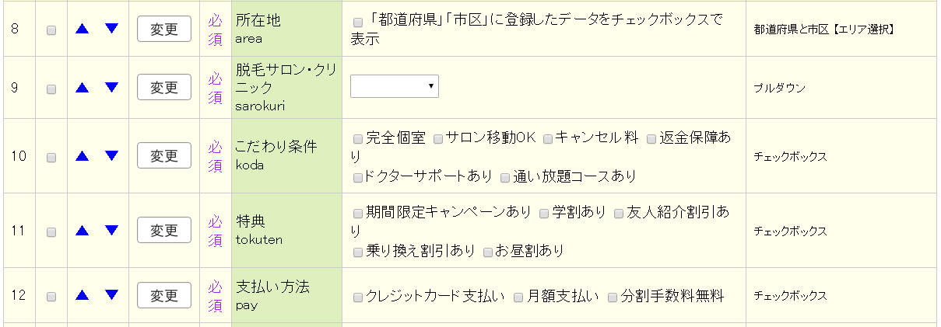Move row 8 down with blue arrow
941x327 pixels.
pos(111,29)
